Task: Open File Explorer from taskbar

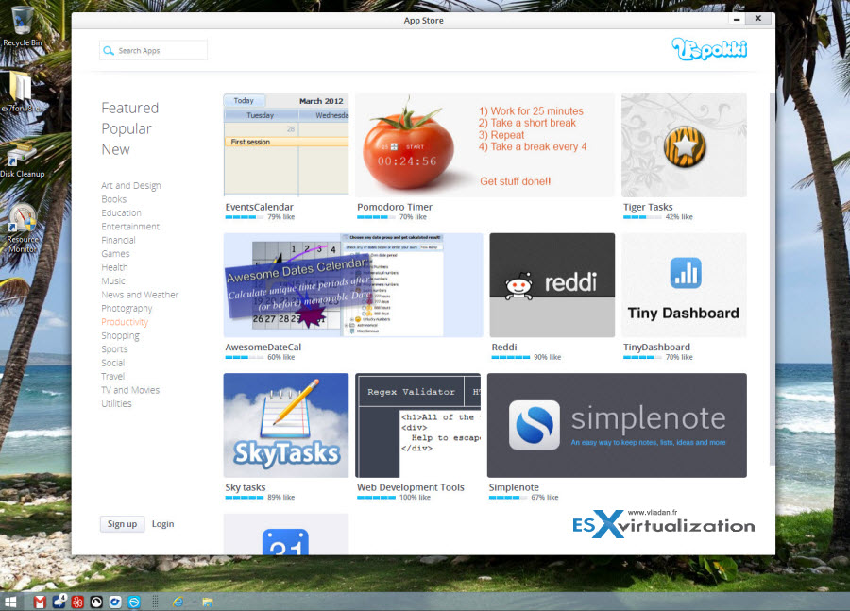Action: (x=208, y=602)
